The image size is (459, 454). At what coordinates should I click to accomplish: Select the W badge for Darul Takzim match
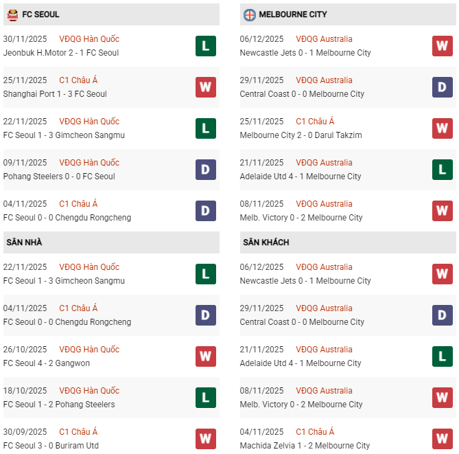click(442, 128)
